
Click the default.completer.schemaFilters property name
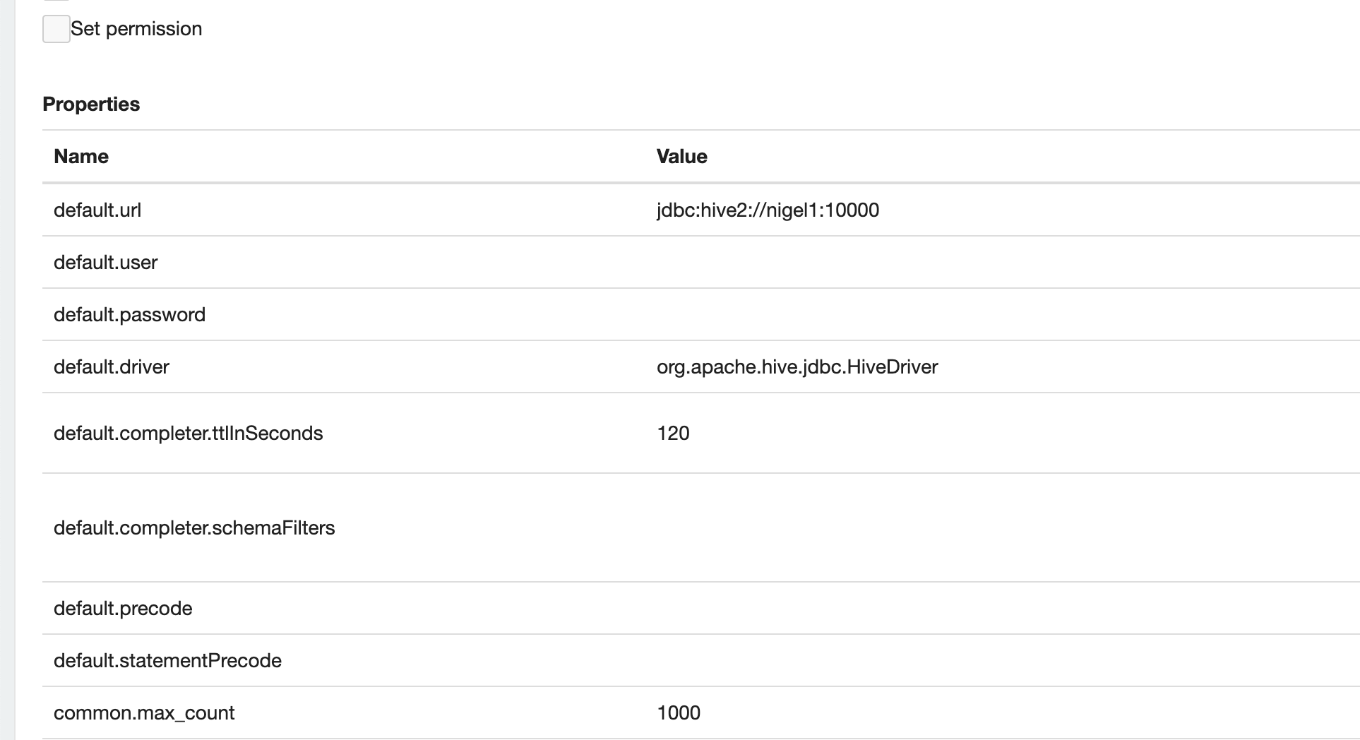click(194, 527)
